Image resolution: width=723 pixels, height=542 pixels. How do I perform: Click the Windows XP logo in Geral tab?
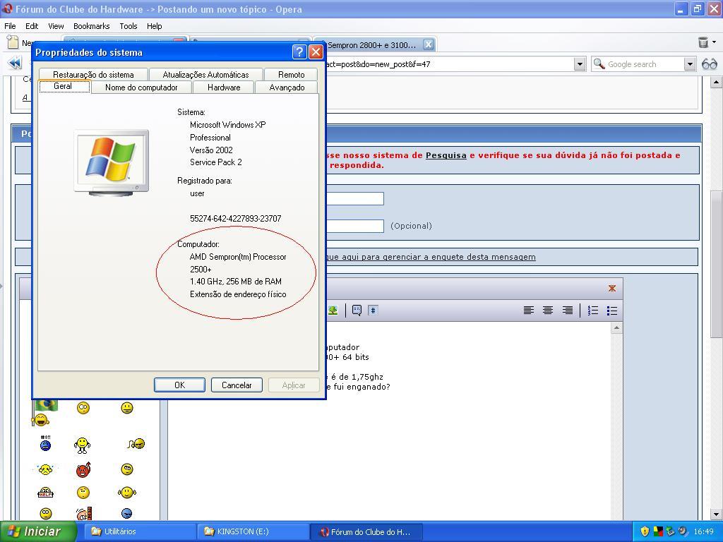click(111, 162)
